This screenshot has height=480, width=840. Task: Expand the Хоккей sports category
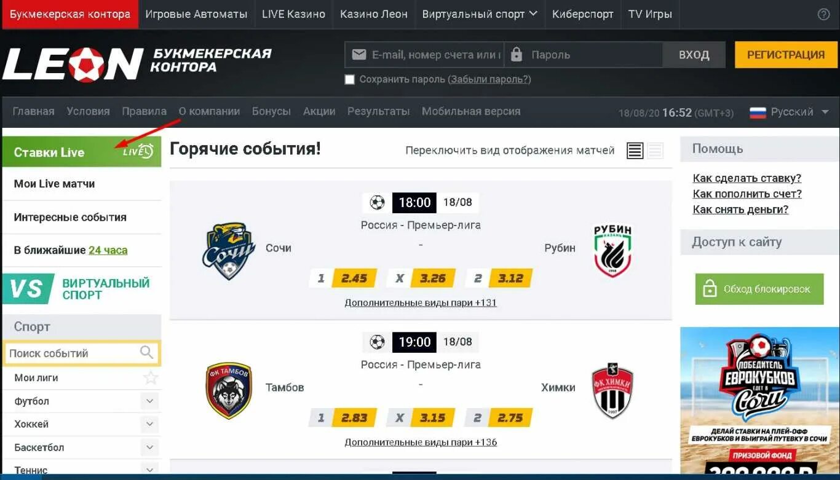pyautogui.click(x=149, y=424)
